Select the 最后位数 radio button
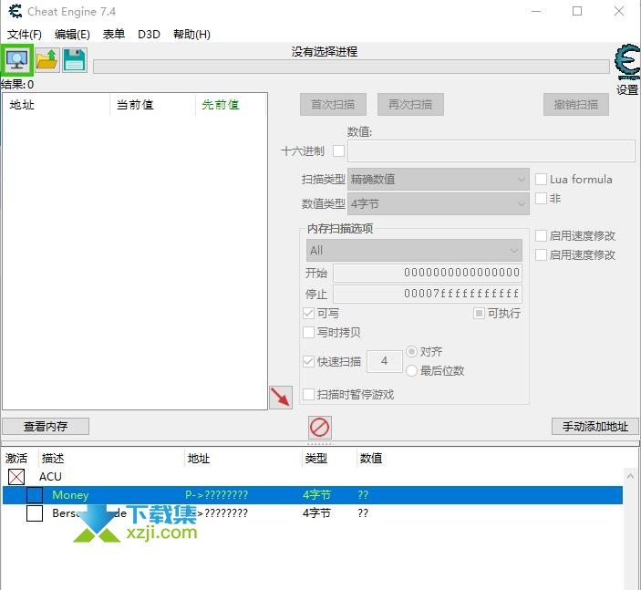641x590 pixels. tap(411, 371)
